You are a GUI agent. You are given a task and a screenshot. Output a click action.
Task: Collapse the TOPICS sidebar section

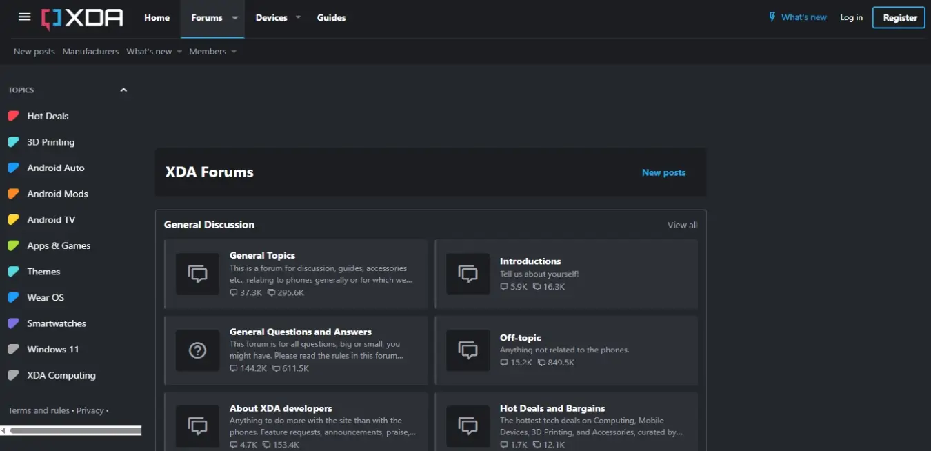point(123,90)
